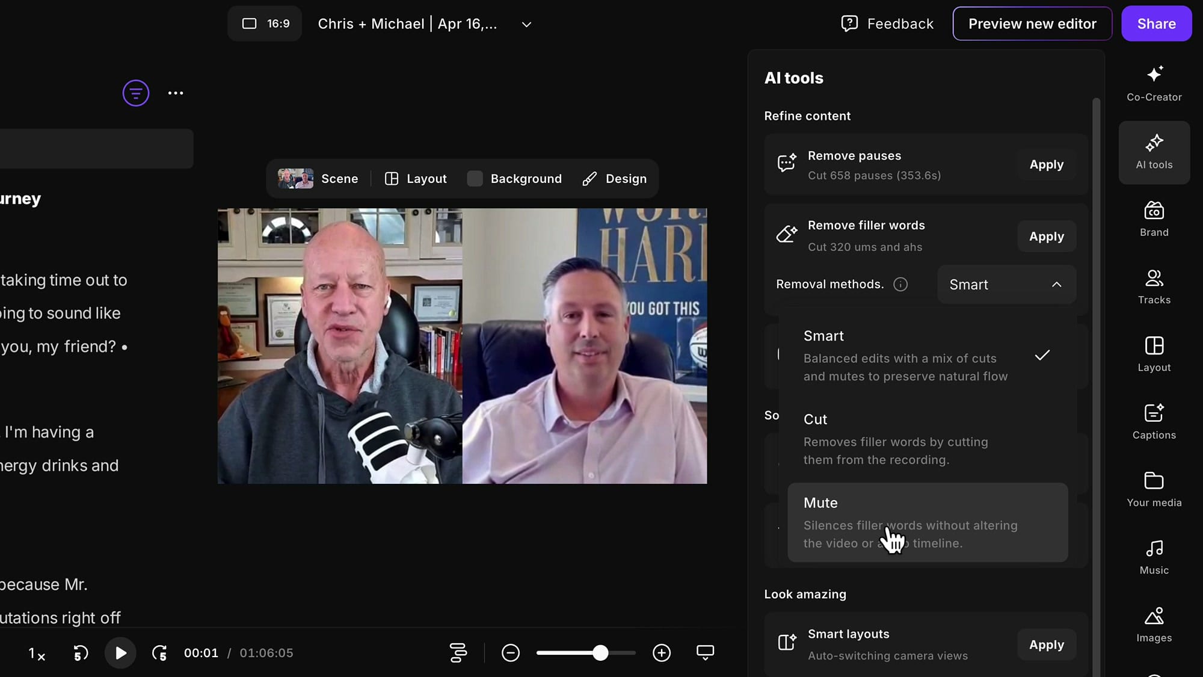Open the Brand sidebar panel
This screenshot has width=1203, height=677.
tap(1154, 219)
